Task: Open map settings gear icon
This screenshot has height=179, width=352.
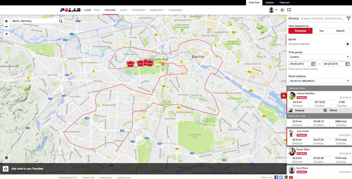Action: (6, 158)
